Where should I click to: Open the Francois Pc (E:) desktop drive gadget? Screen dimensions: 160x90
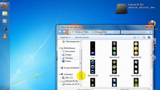tap(121, 9)
